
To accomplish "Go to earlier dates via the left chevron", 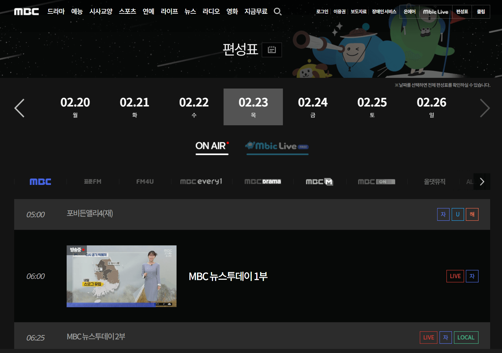I will [19, 108].
